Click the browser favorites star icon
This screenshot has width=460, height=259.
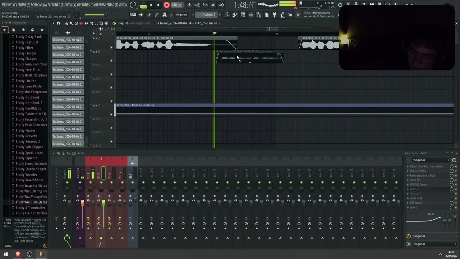tap(42, 29)
